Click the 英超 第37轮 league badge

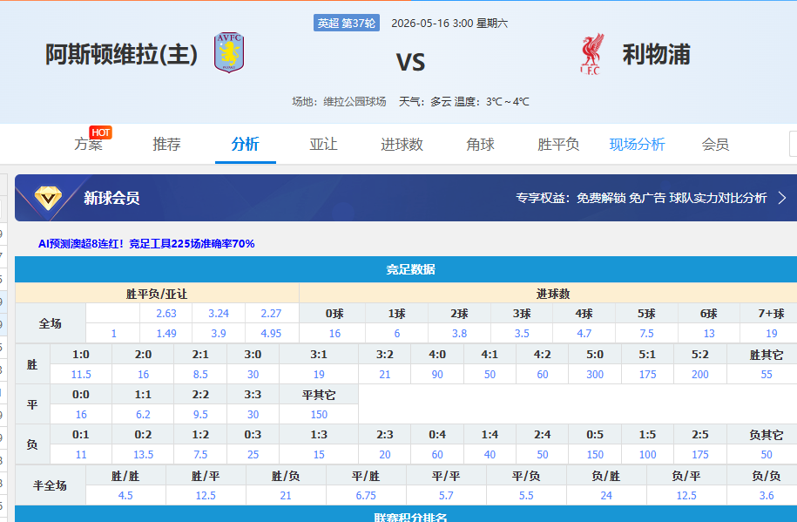(x=347, y=23)
